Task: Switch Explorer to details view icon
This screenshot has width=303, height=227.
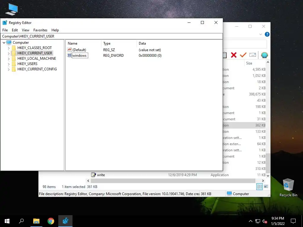Action: (260, 187)
